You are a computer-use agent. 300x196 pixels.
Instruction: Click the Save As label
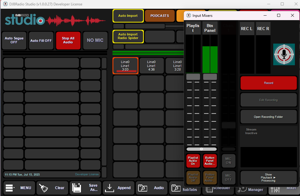[x=93, y=188]
